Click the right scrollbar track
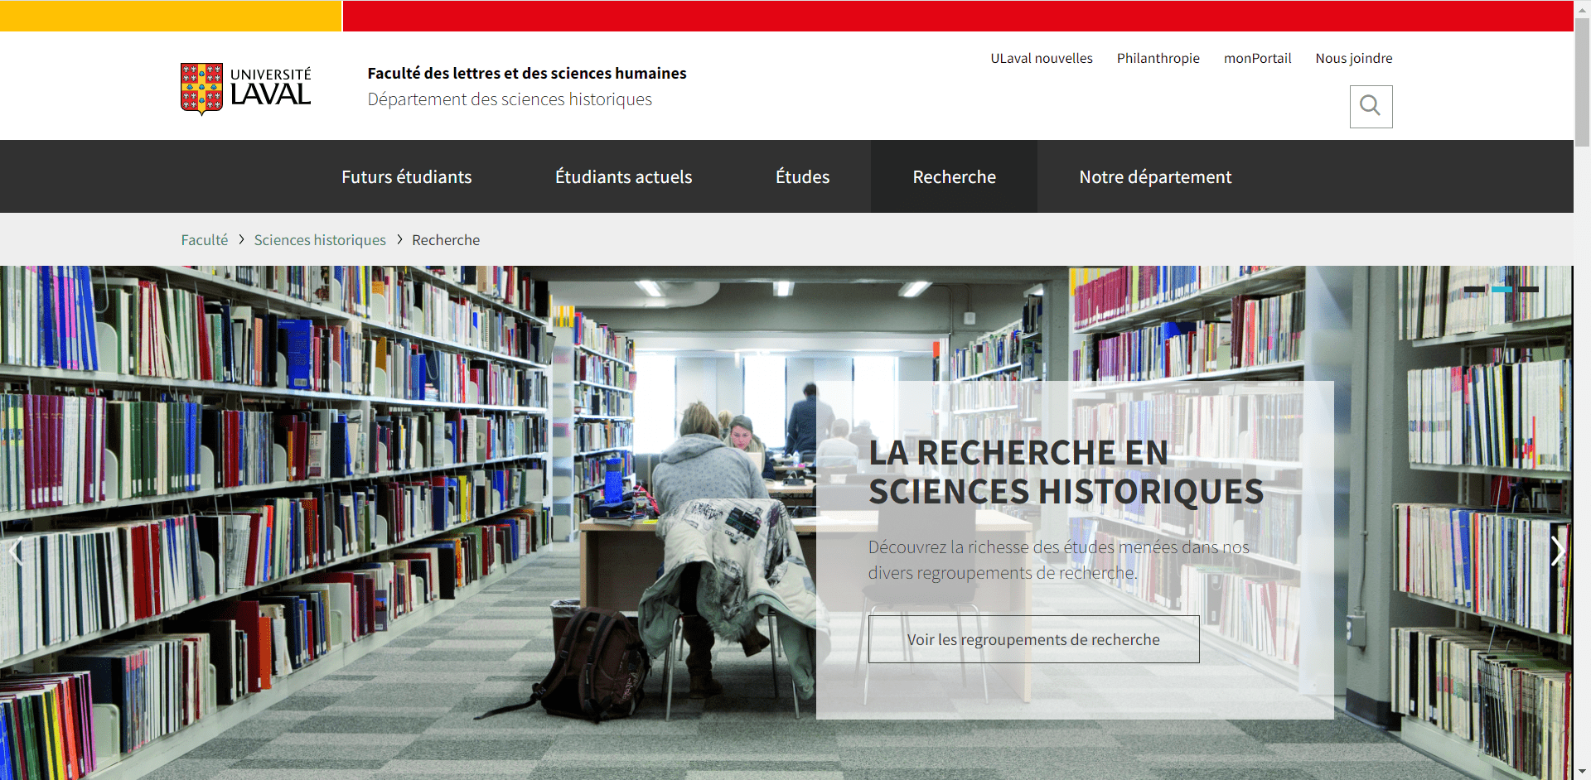The image size is (1591, 780). pos(1582,414)
